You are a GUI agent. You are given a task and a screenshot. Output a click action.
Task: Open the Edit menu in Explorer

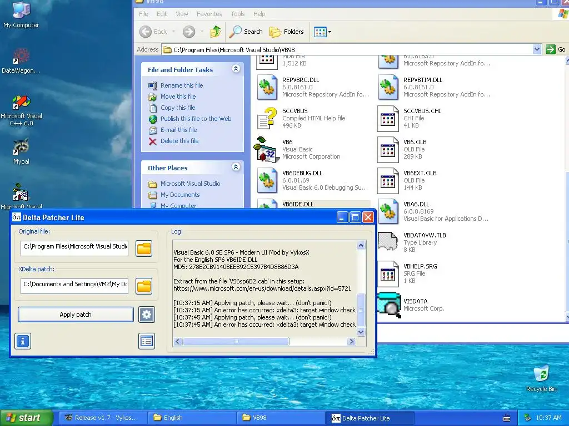point(162,14)
